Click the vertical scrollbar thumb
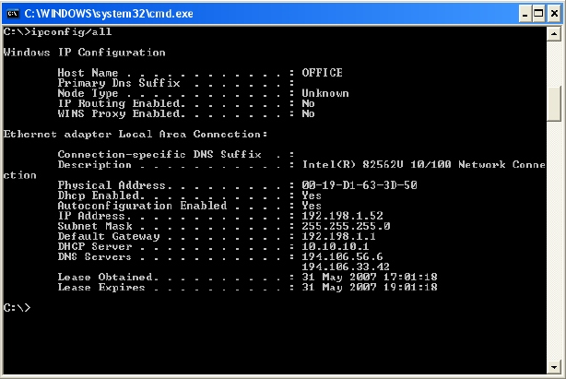This screenshot has height=379, width=566. pos(554,103)
